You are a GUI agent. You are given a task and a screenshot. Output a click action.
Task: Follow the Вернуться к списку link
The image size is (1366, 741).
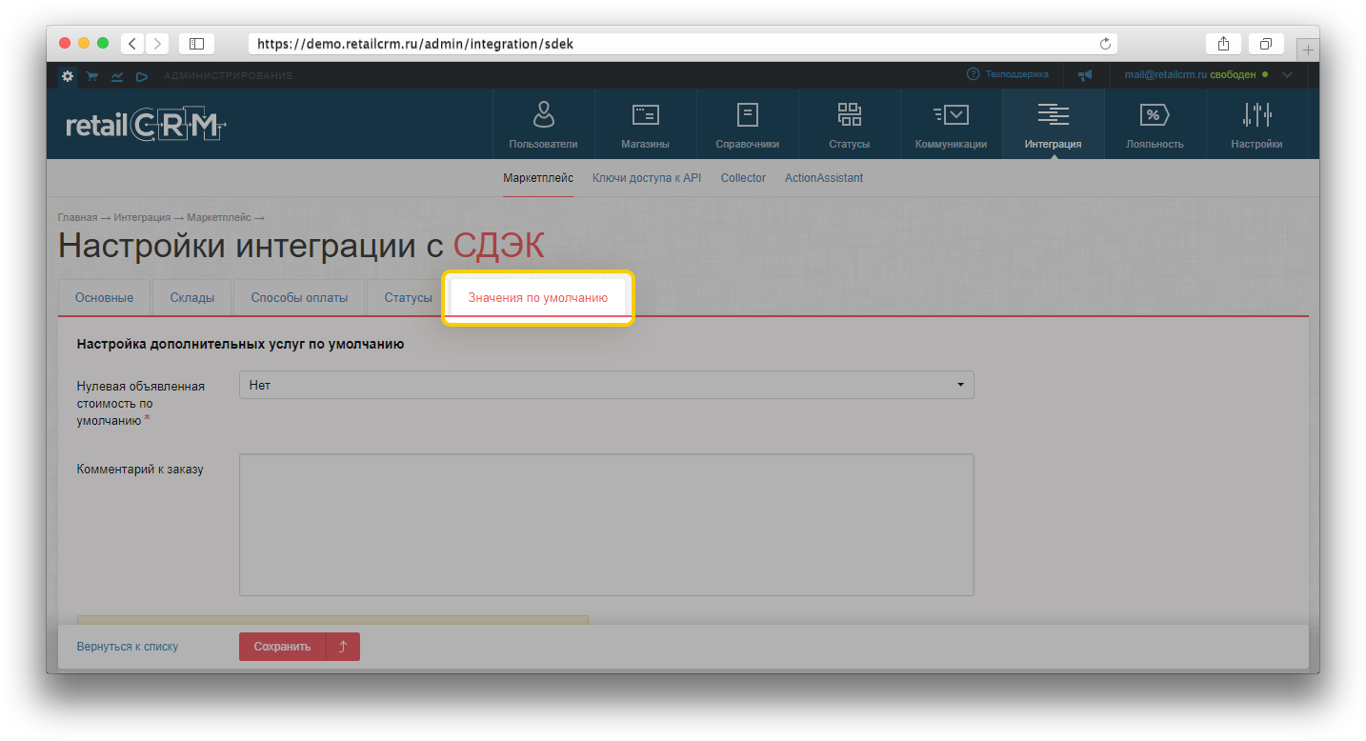pos(128,647)
